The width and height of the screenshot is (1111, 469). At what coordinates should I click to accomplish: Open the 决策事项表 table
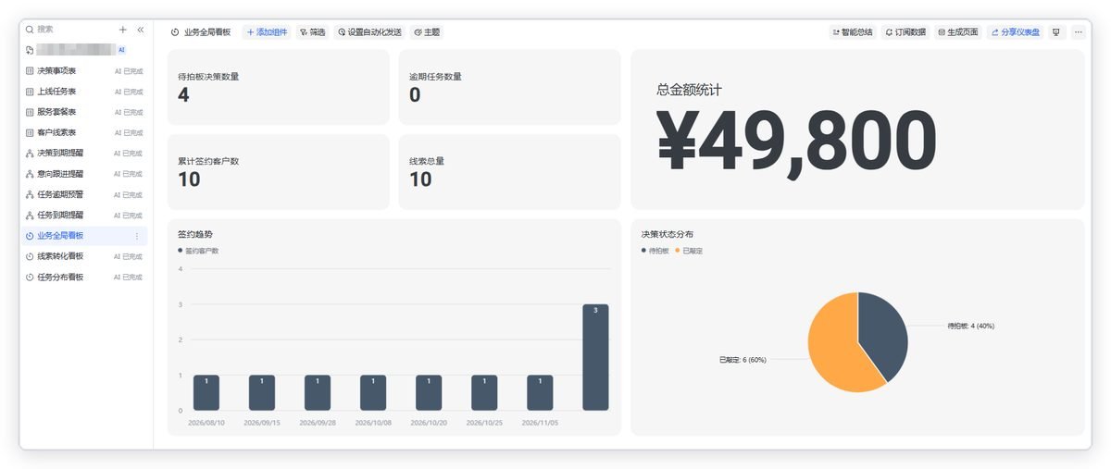84,70
